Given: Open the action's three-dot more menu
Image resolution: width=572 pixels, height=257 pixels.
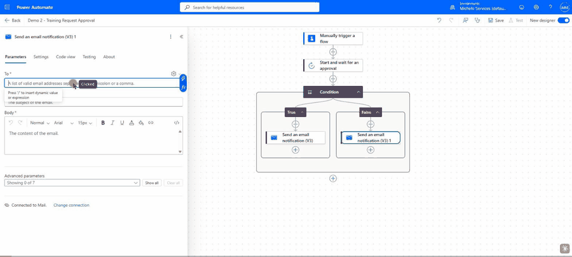Looking at the screenshot, I should [x=171, y=36].
